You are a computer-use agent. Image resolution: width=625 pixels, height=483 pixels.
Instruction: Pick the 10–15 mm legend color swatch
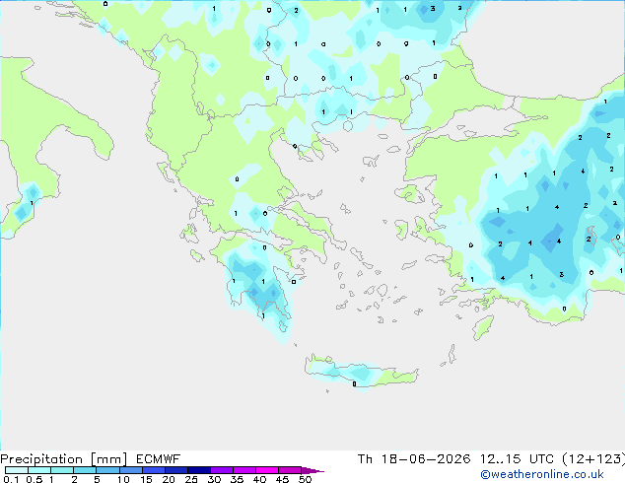[x=130, y=470]
